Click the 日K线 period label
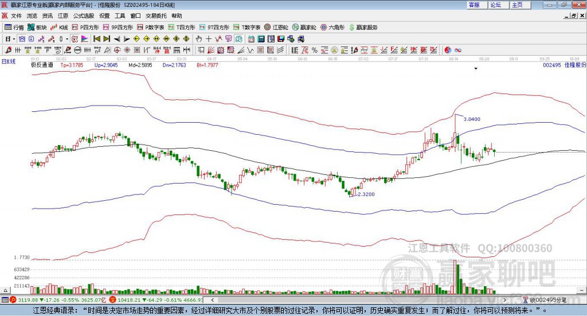The height and width of the screenshot is (316, 587). pyautogui.click(x=9, y=62)
